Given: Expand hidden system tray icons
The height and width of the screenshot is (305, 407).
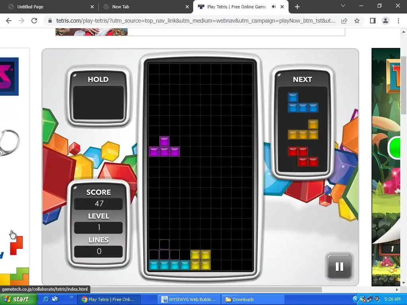Looking at the screenshot, I should click(x=355, y=299).
